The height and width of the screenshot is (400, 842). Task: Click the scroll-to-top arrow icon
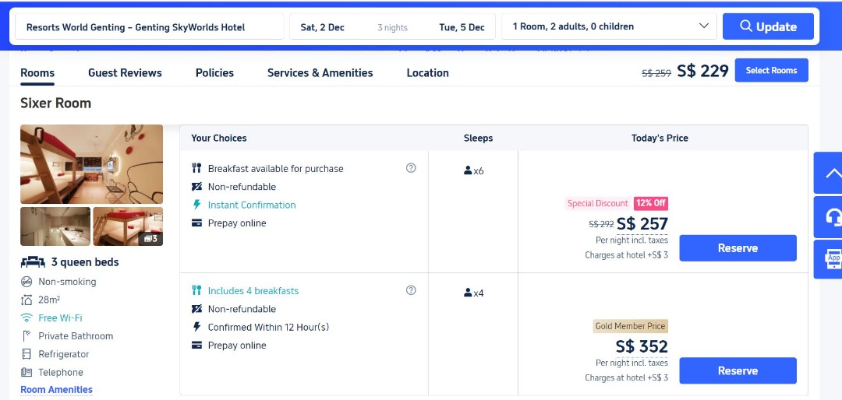pyautogui.click(x=831, y=173)
